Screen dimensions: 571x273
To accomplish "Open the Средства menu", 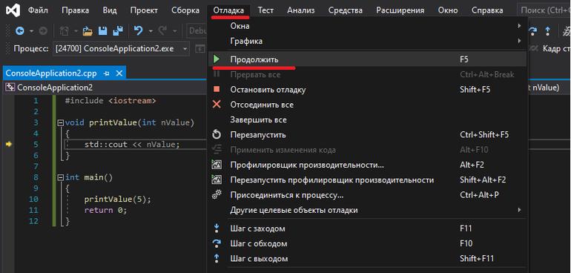I will (346, 10).
